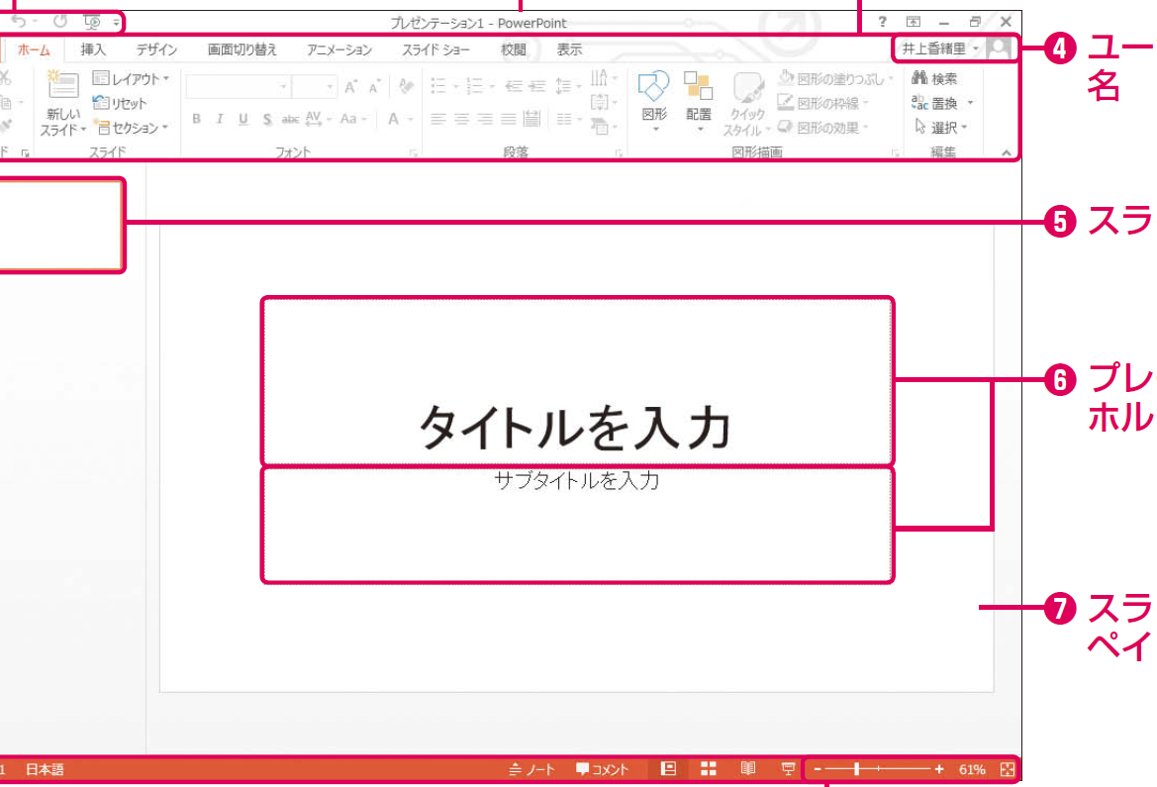Justify text in paragraph group

509,119
